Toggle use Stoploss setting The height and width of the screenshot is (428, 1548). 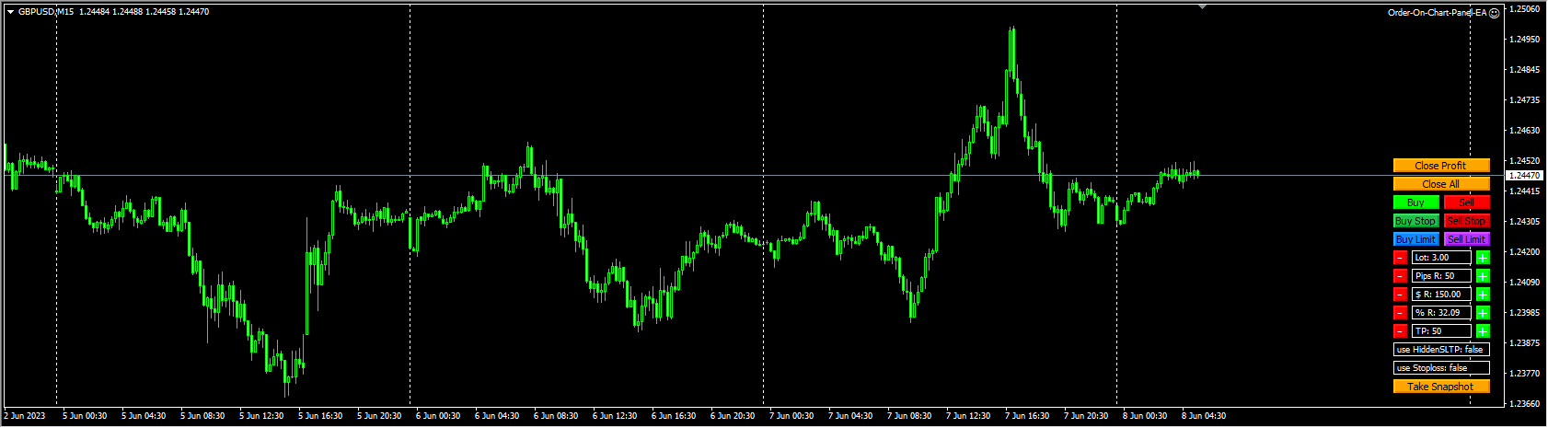1441,368
